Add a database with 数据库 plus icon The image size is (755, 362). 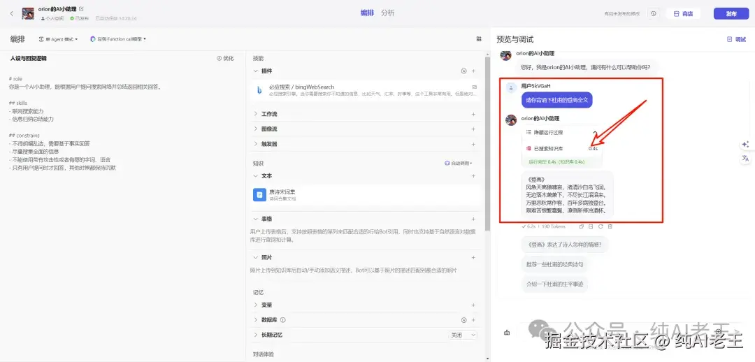coord(473,319)
